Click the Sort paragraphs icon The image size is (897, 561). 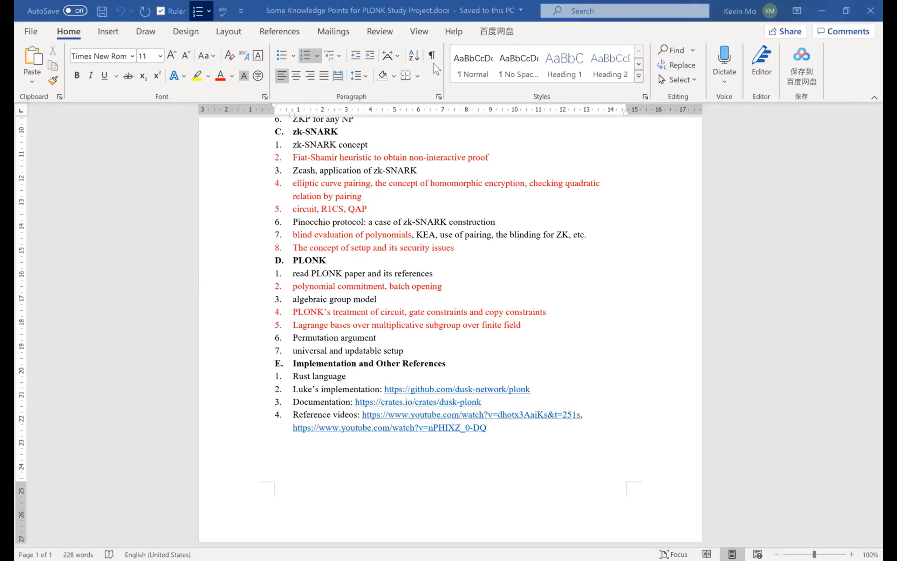(414, 56)
